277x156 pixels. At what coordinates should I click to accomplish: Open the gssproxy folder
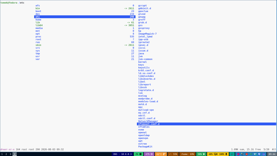point(144,28)
